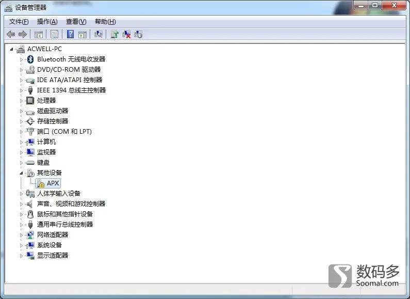Select the '通用串行总线控制器' row text
The width and height of the screenshot is (410, 299).
pyautogui.click(x=65, y=225)
